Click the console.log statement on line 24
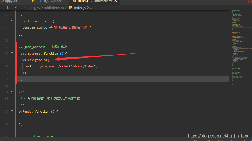 click(57, 28)
